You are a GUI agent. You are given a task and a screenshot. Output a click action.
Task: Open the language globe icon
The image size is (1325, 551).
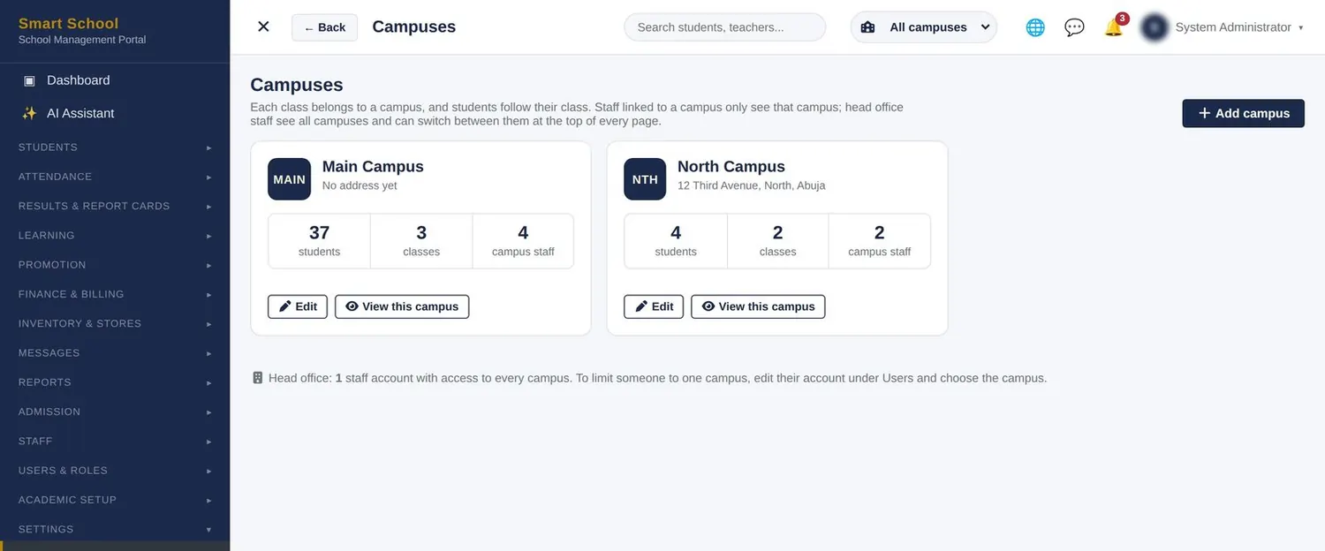pos(1035,27)
